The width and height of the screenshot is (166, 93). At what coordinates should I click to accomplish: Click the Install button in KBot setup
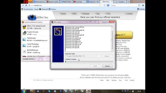[95, 66]
